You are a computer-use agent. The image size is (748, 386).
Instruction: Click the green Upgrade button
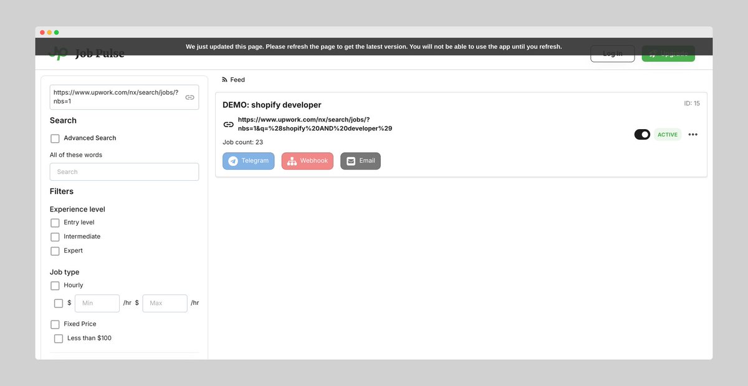[668, 54]
